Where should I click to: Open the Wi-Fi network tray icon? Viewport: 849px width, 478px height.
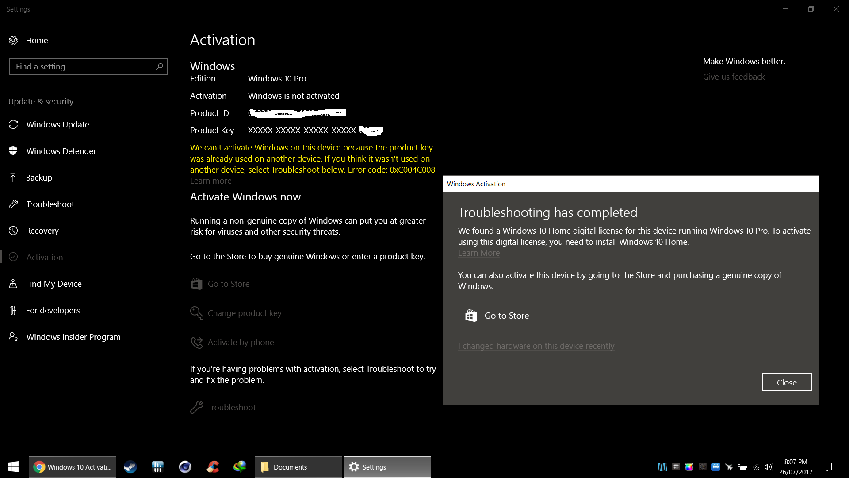[x=757, y=467]
